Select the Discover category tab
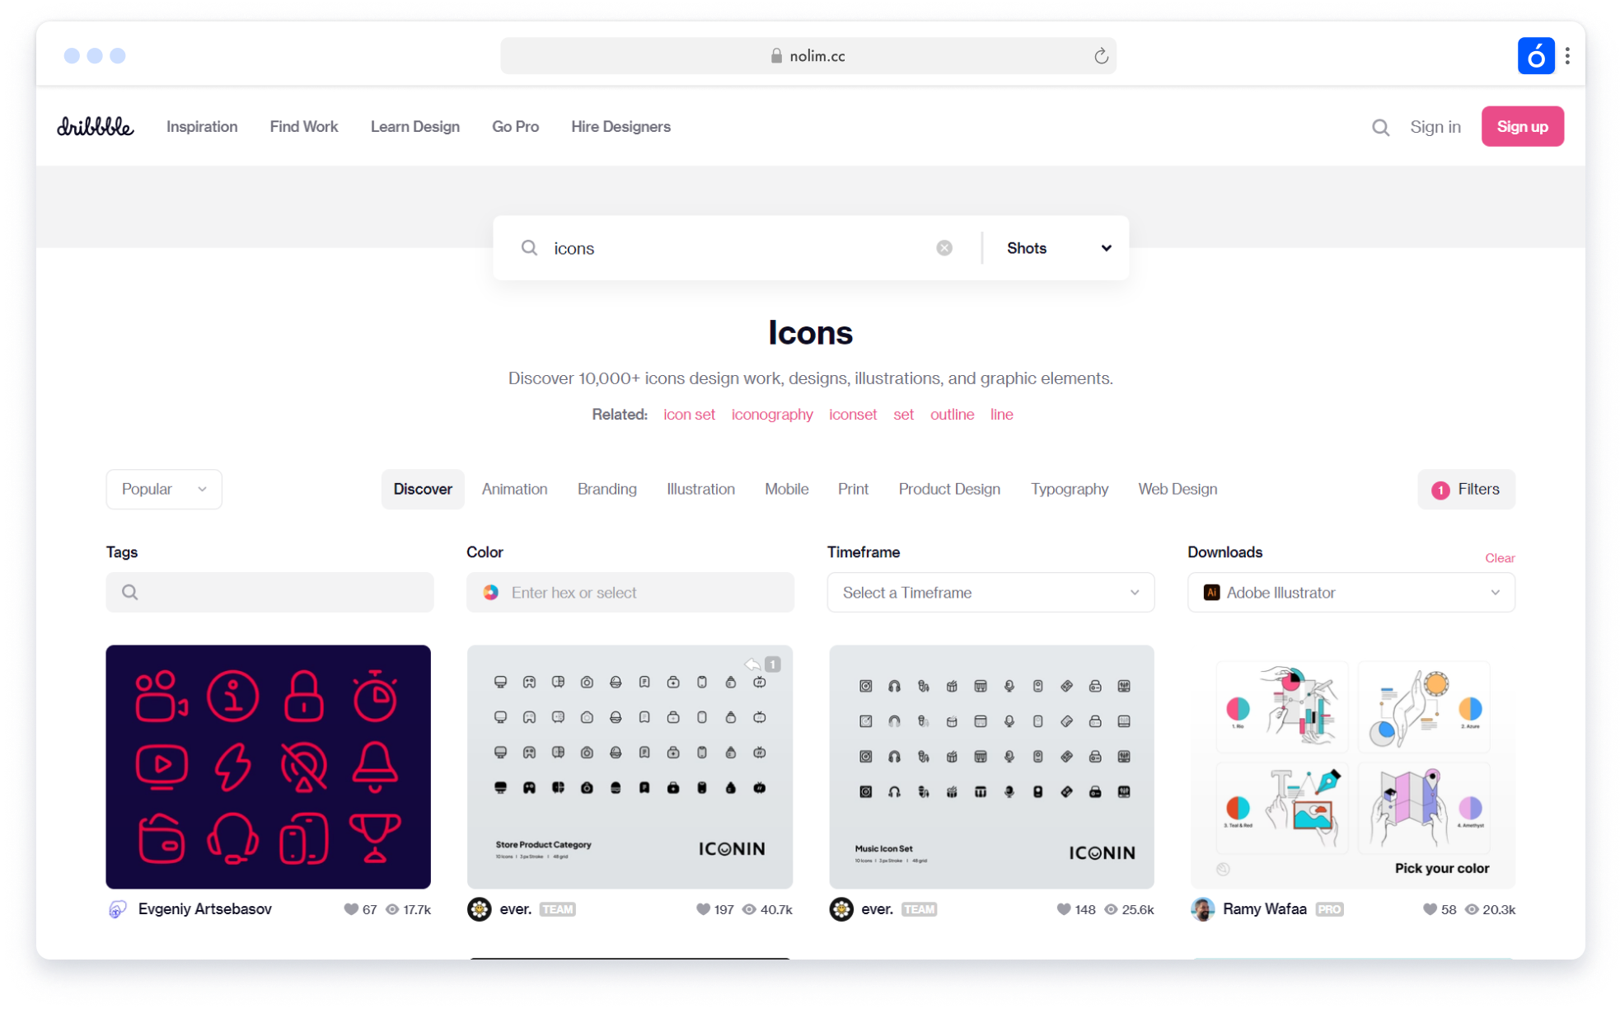 coord(423,490)
